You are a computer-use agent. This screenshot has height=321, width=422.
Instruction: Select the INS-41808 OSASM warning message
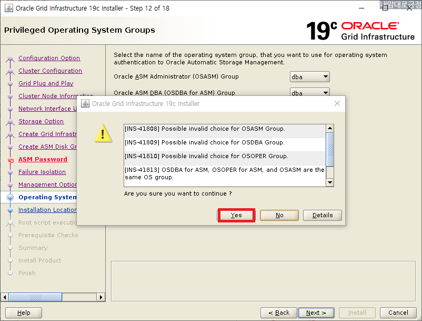[225, 131]
